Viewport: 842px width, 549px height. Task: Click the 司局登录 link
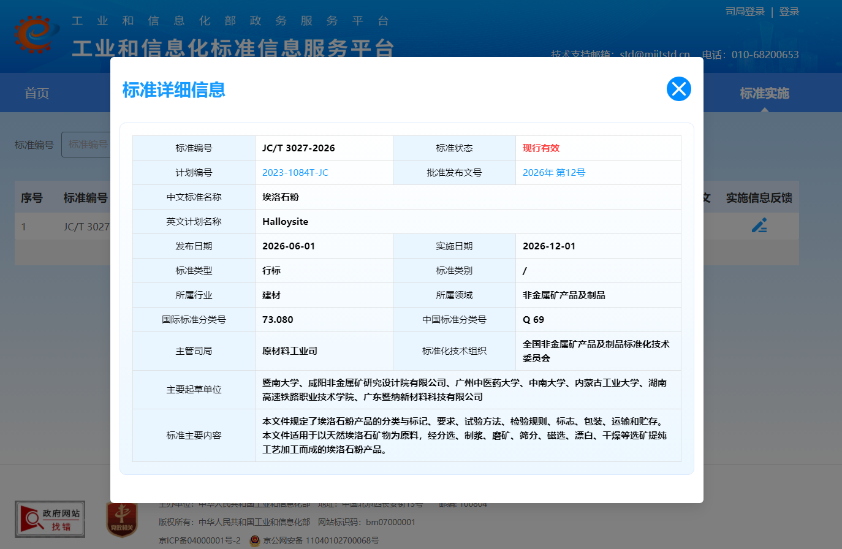click(x=745, y=12)
